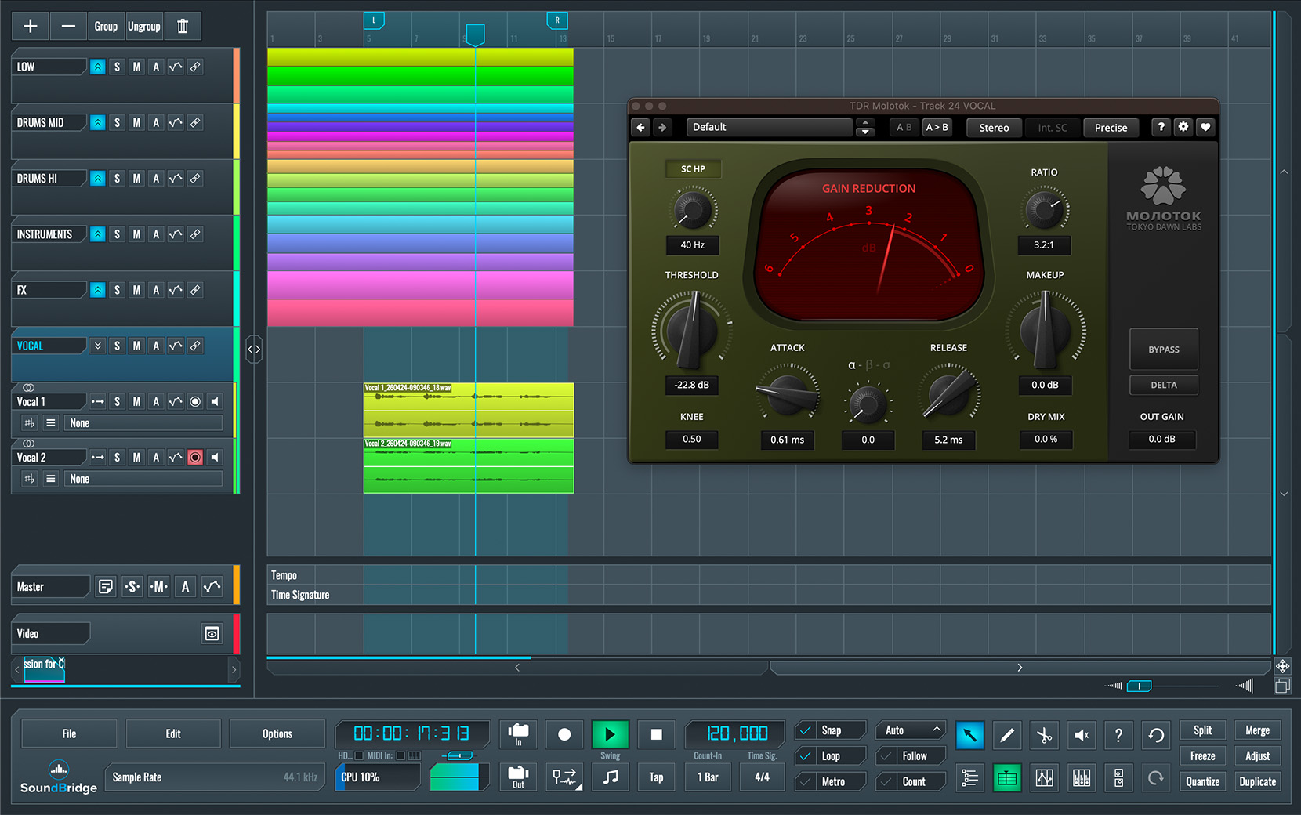The height and width of the screenshot is (815, 1301).
Task: Open help question mark tool in transport bar
Action: tap(1118, 735)
